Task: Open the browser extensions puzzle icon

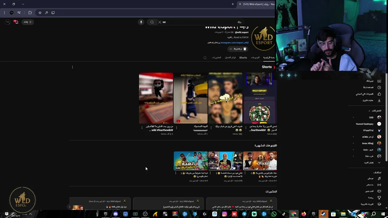Action: (30, 13)
